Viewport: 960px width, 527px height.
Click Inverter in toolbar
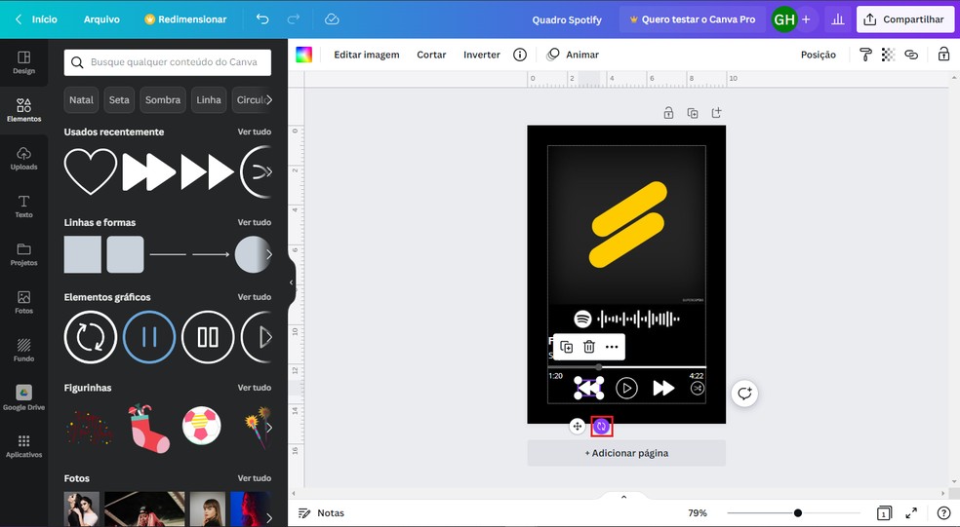coord(482,55)
